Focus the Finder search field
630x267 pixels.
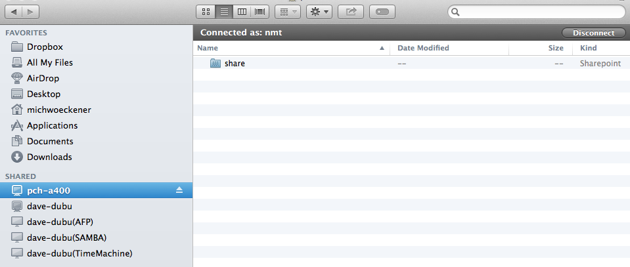click(537, 12)
